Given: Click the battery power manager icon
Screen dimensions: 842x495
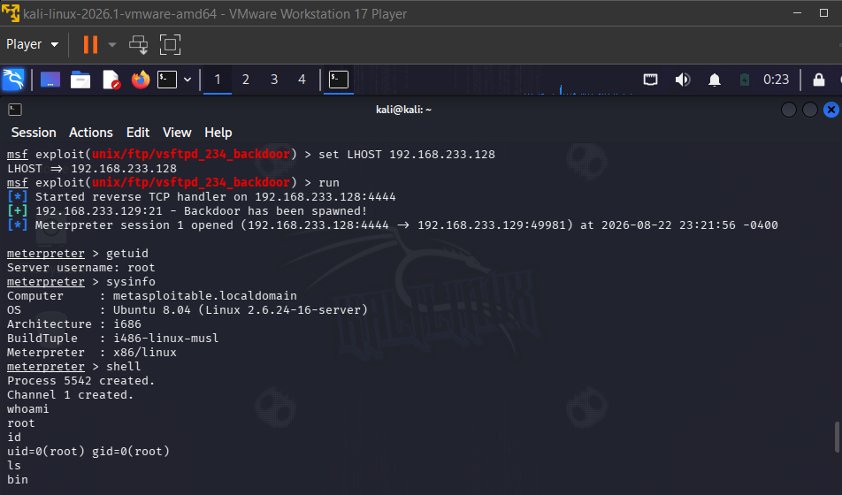Looking at the screenshot, I should (x=745, y=80).
